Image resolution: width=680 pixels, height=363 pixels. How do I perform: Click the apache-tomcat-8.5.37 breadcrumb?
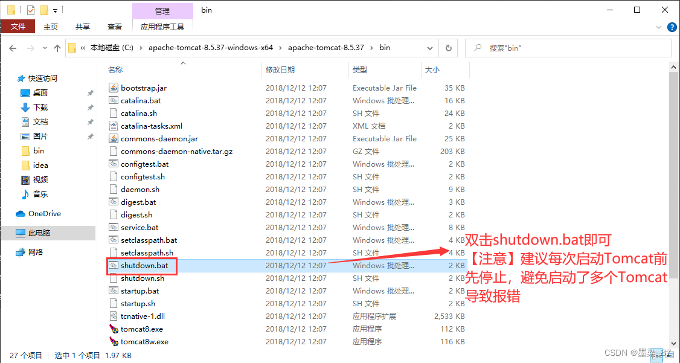326,48
